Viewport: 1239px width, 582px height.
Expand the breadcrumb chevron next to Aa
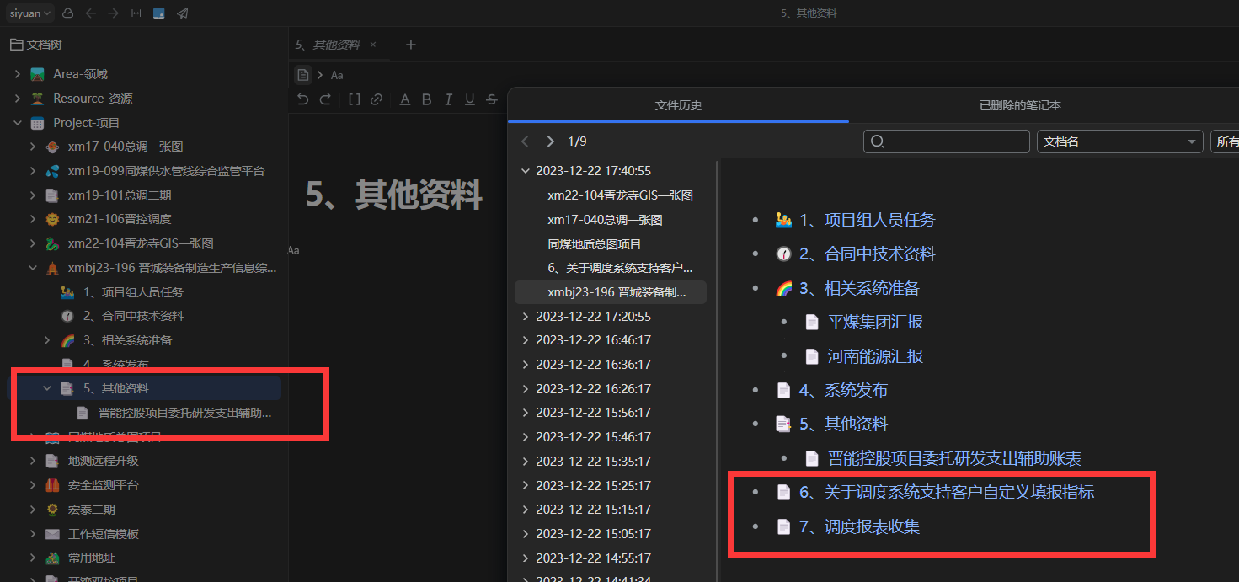point(320,75)
